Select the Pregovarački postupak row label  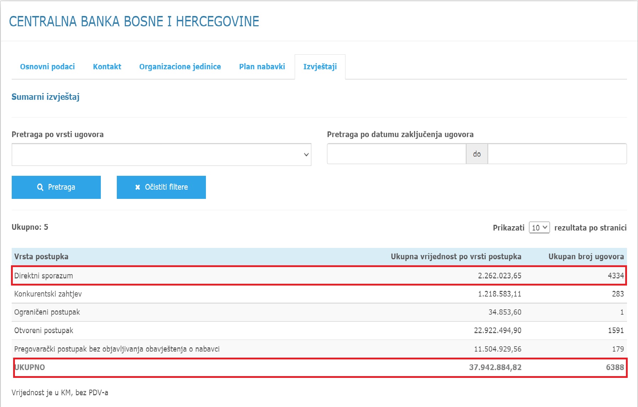[117, 349]
